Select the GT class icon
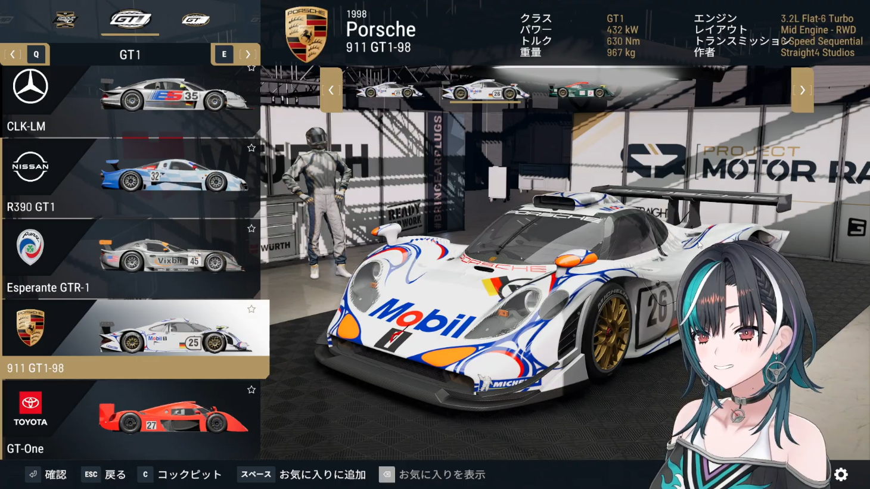The height and width of the screenshot is (489, 870). click(x=195, y=20)
